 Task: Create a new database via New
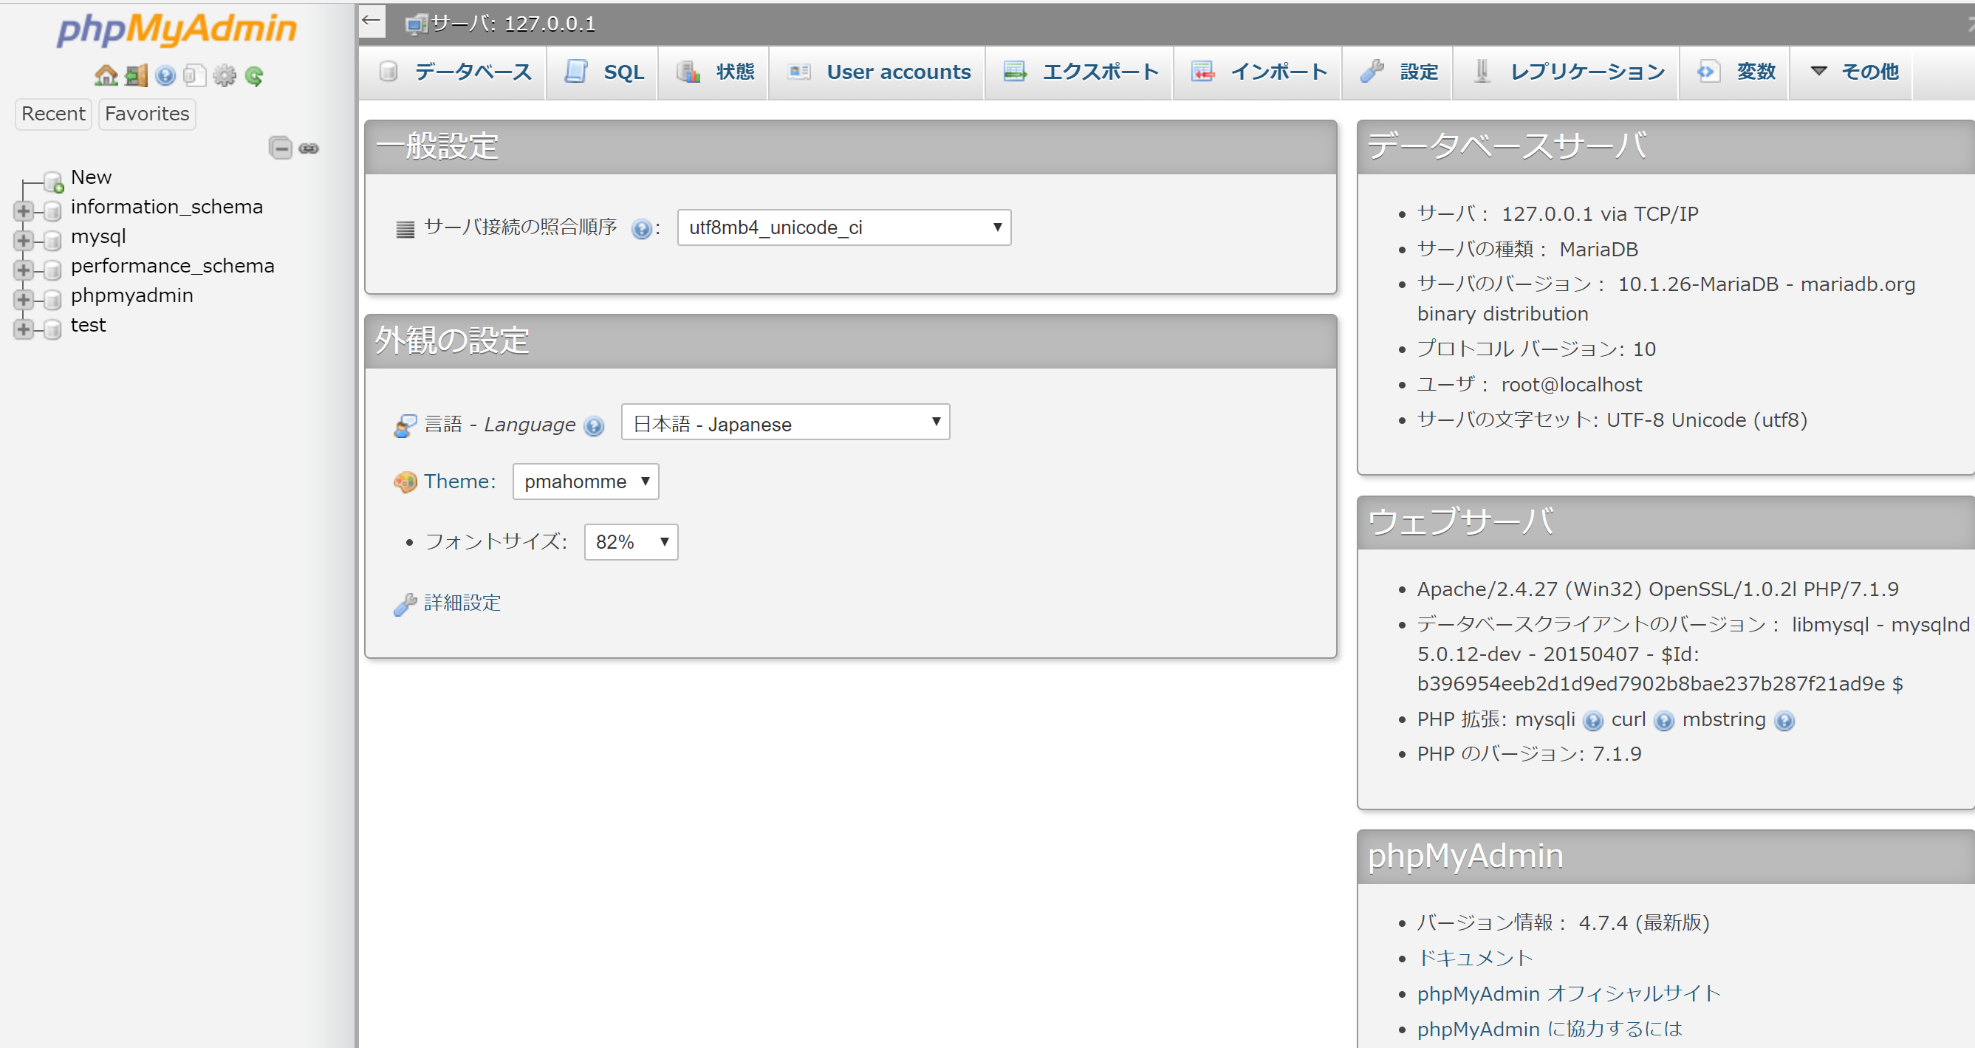coord(92,177)
